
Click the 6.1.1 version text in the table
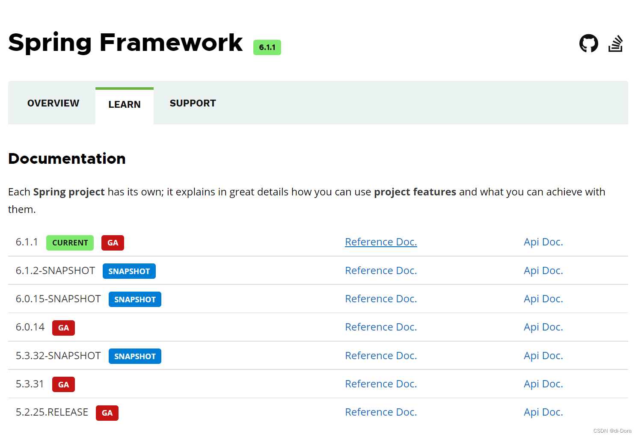[x=27, y=242]
